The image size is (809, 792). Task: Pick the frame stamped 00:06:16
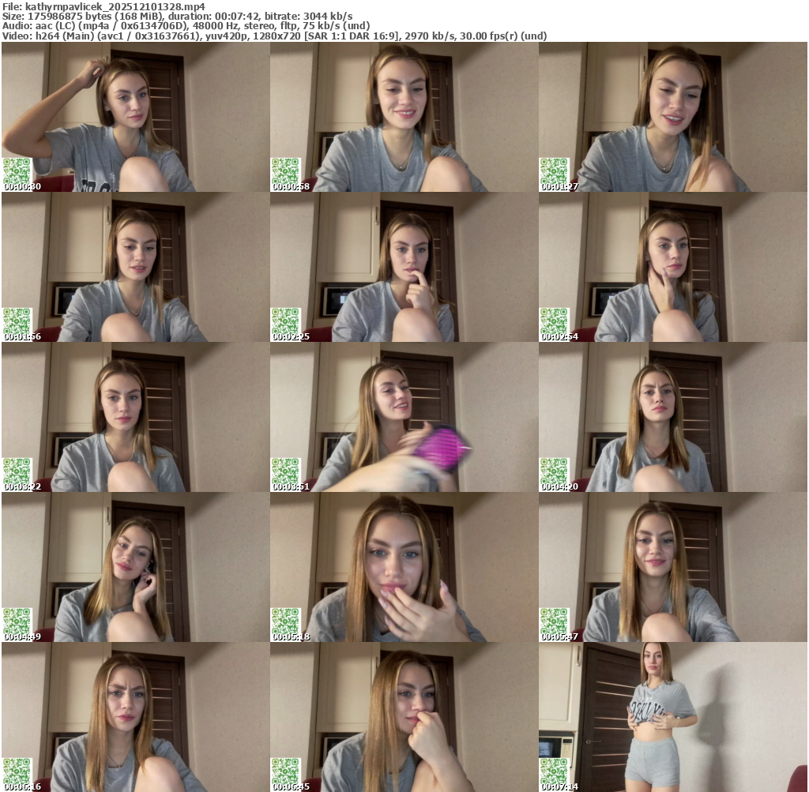coord(135,717)
